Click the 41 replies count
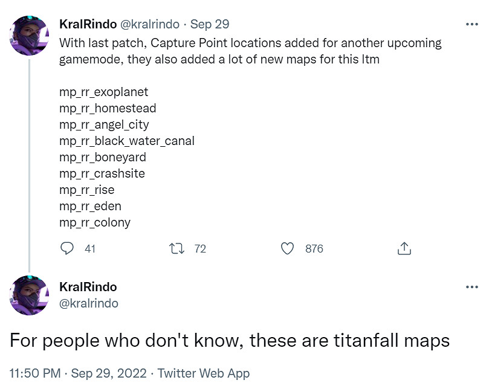 point(90,248)
